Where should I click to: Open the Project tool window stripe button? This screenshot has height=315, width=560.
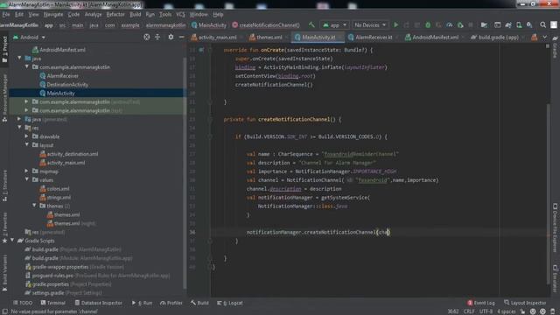click(4, 50)
